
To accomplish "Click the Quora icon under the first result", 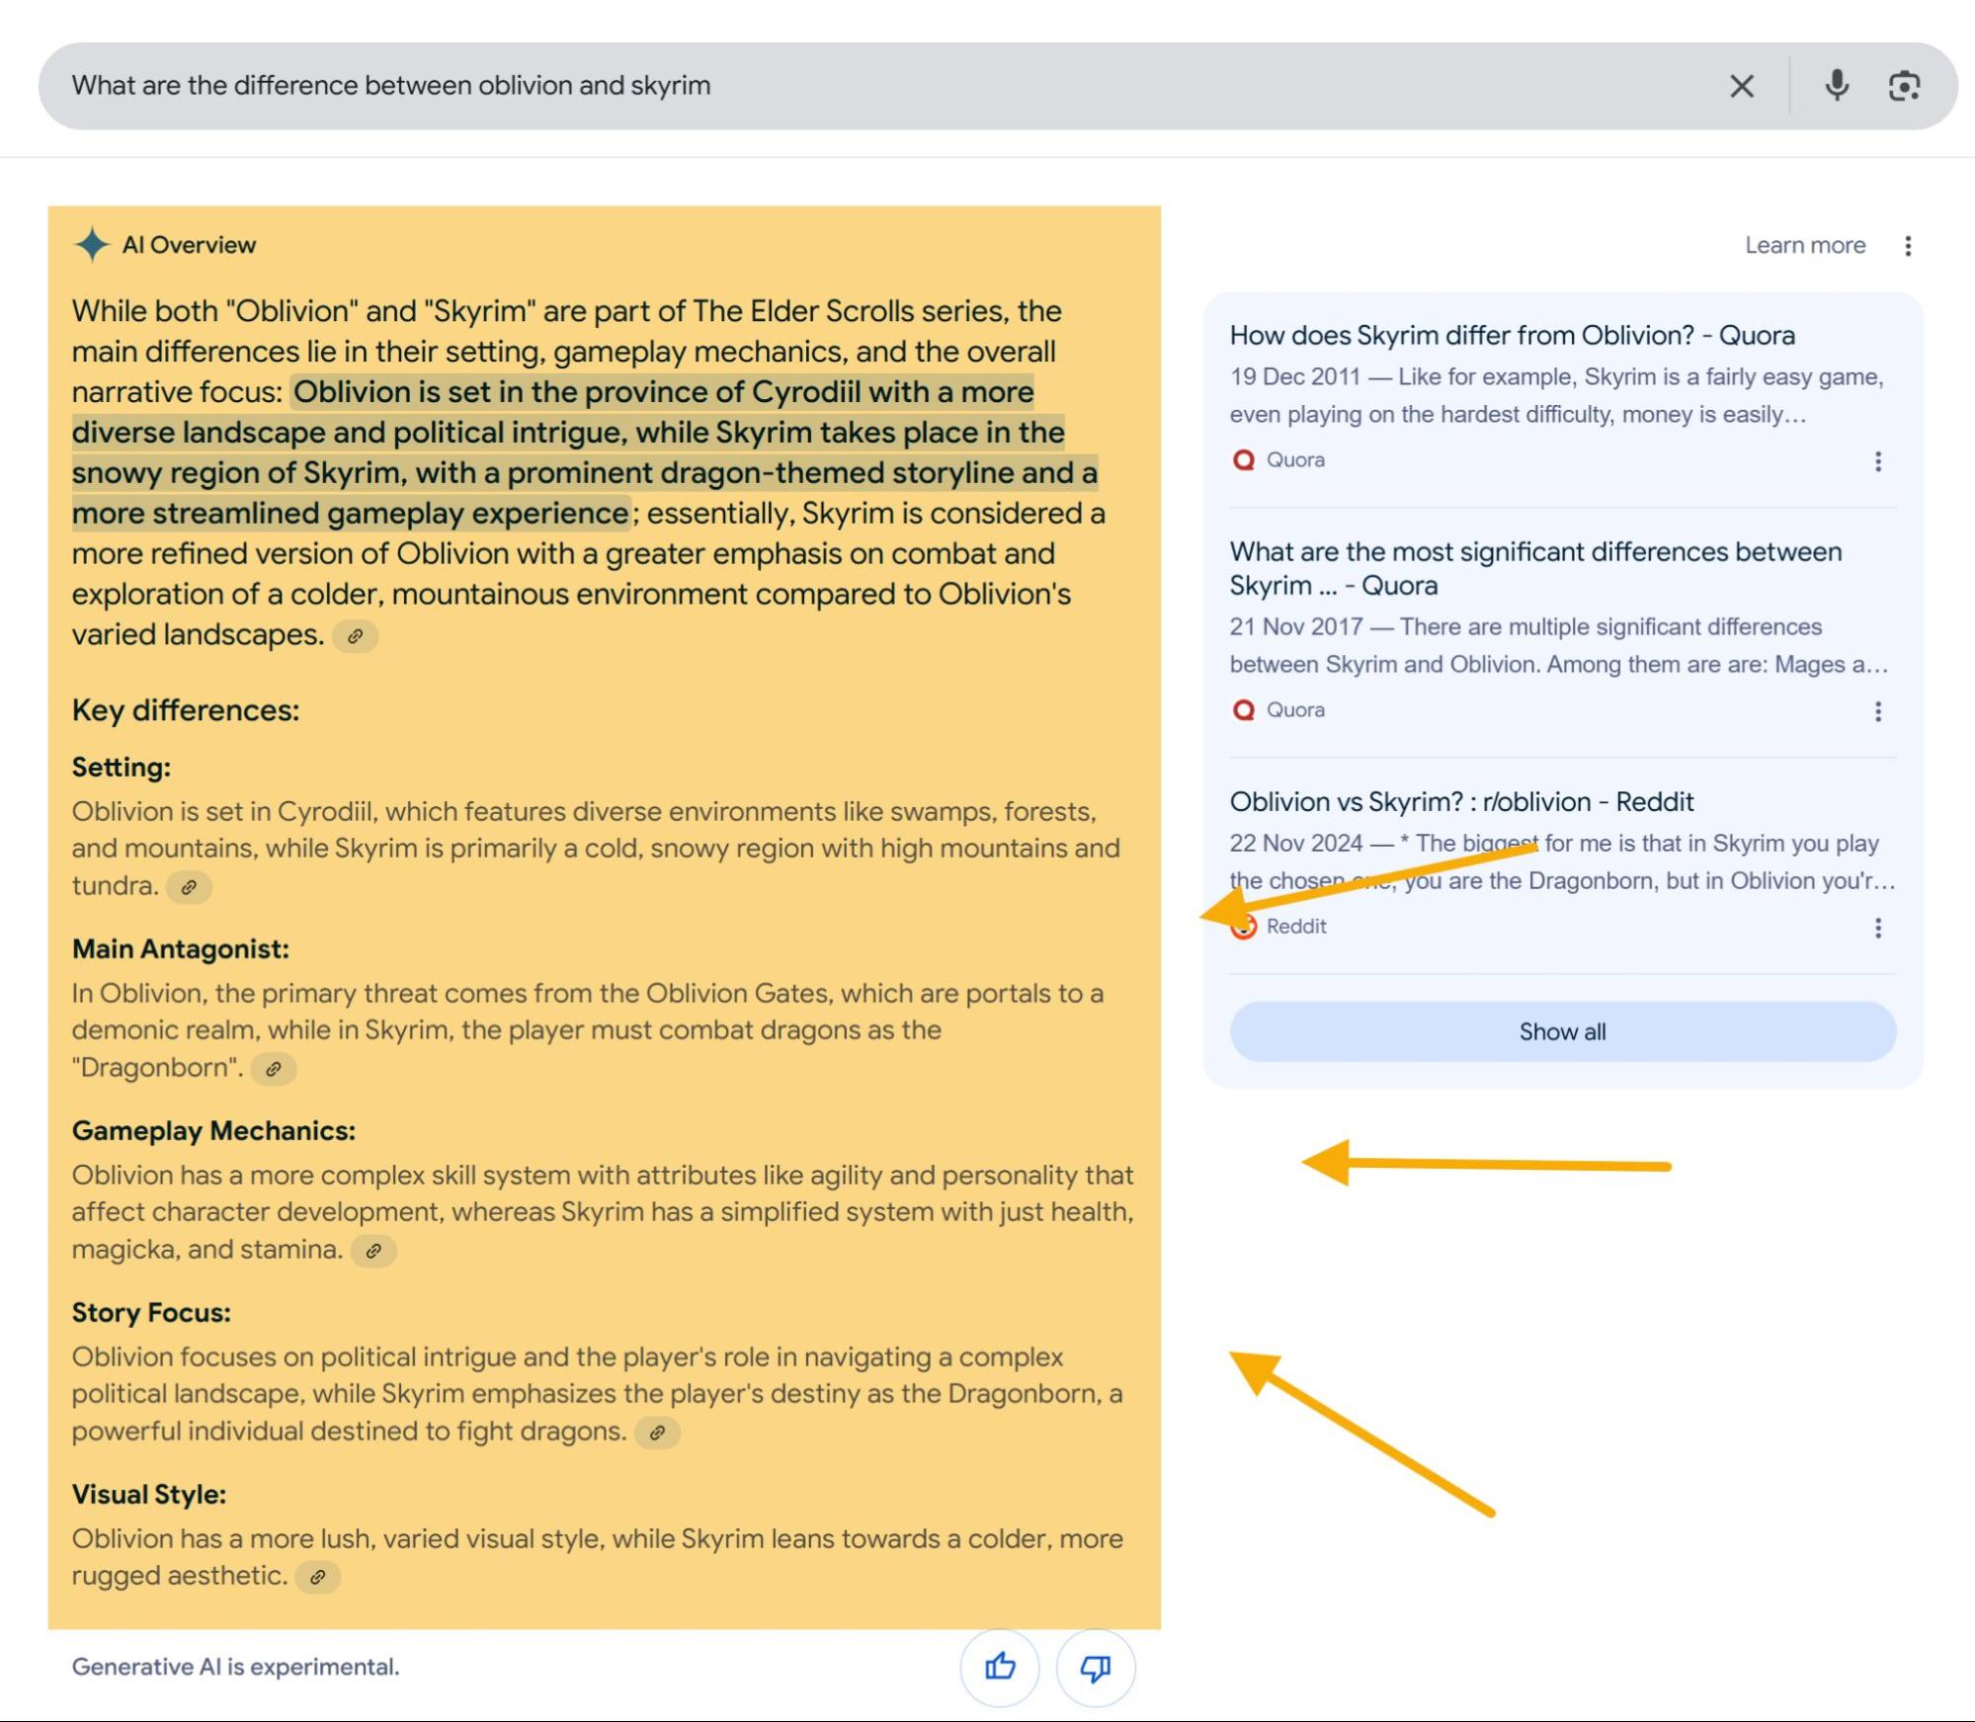I will click(x=1242, y=458).
